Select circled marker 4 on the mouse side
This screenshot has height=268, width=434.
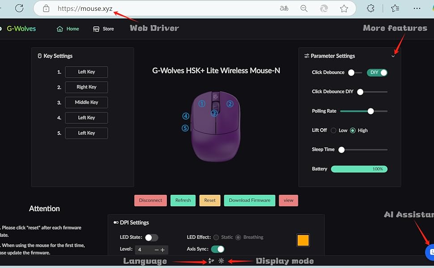(x=186, y=116)
